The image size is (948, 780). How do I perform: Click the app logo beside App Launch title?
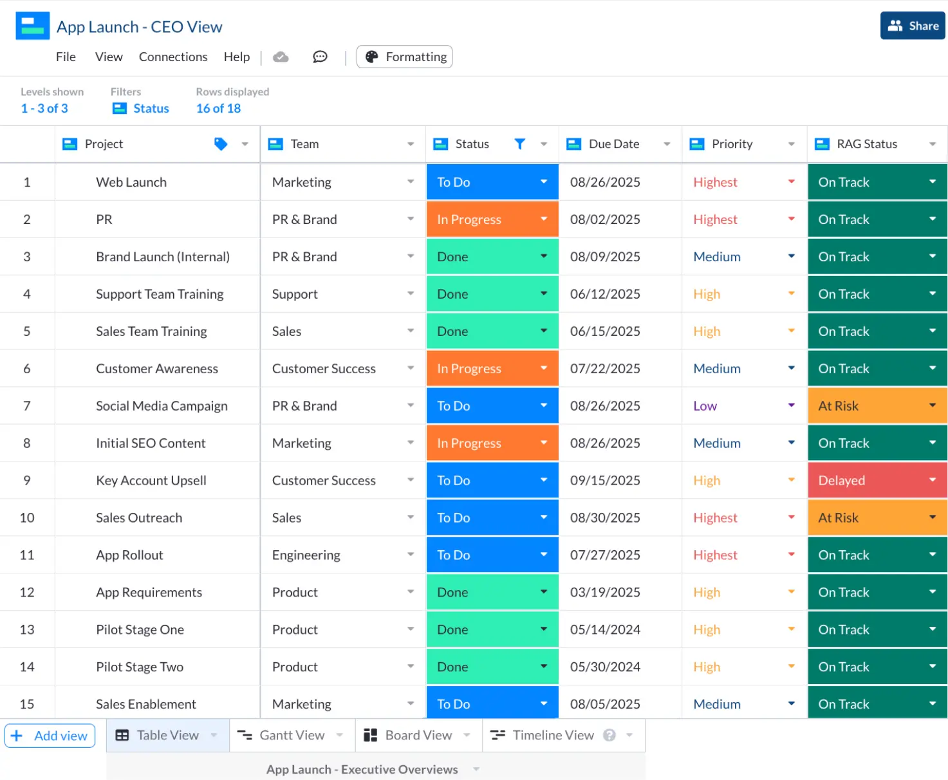tap(32, 26)
